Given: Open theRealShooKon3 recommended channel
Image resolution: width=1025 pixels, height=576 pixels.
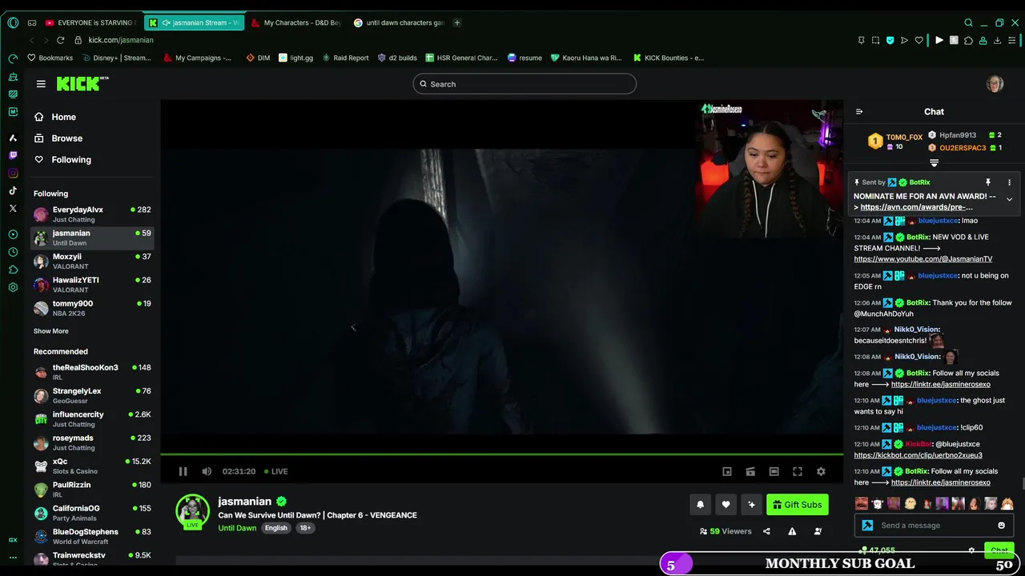Looking at the screenshot, I should [92, 372].
